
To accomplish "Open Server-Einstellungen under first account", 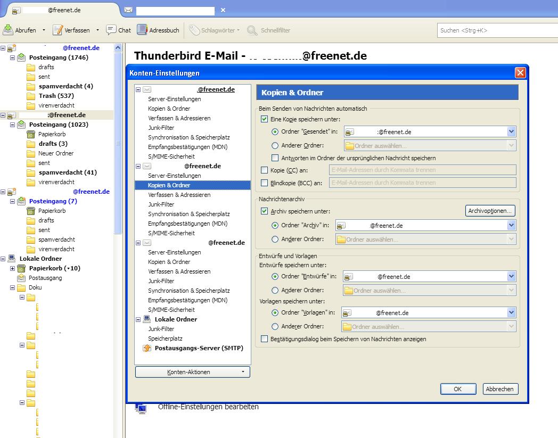I will [x=175, y=99].
